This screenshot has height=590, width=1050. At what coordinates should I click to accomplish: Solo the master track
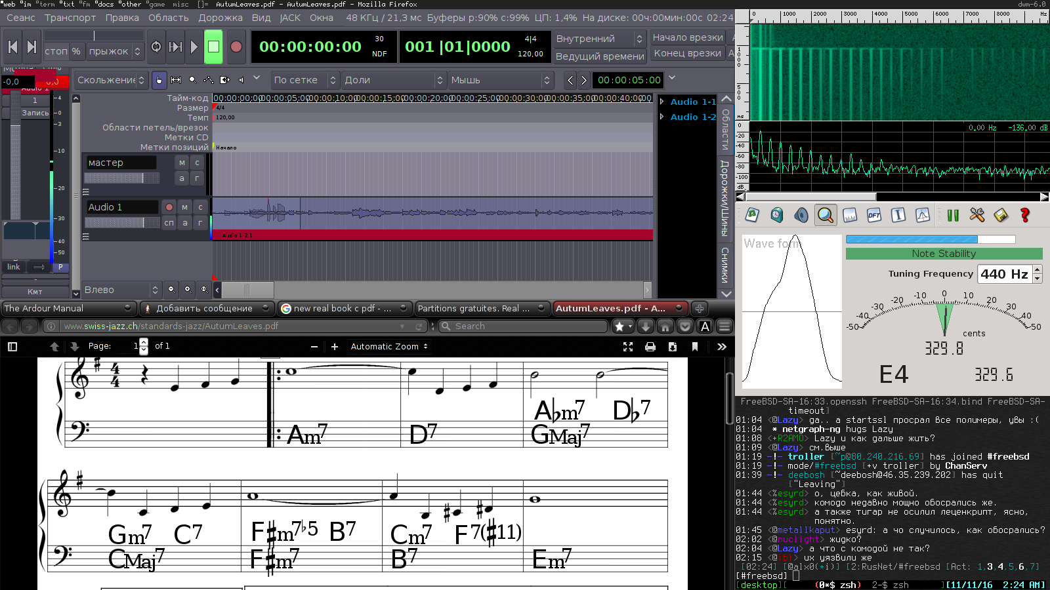(x=197, y=163)
